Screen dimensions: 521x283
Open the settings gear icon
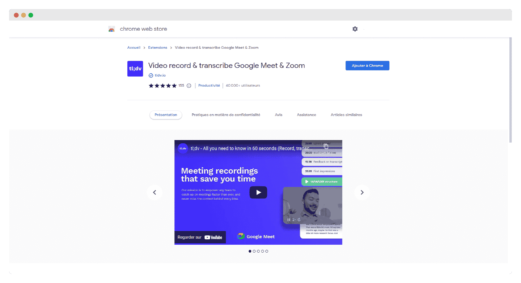tap(355, 29)
